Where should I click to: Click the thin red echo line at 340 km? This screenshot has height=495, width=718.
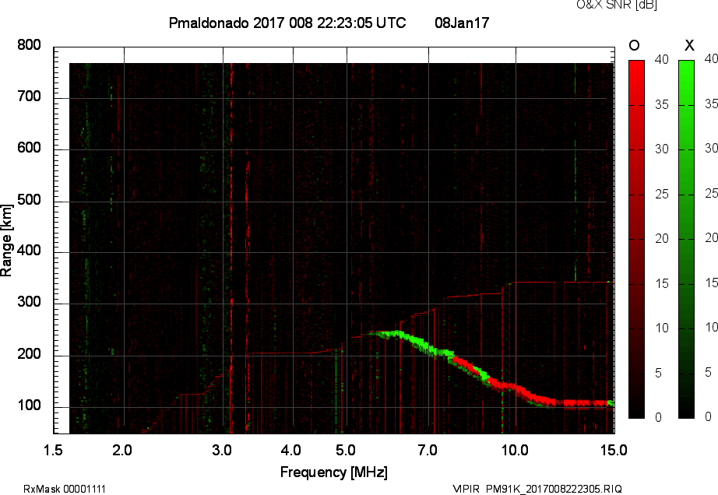(x=562, y=283)
